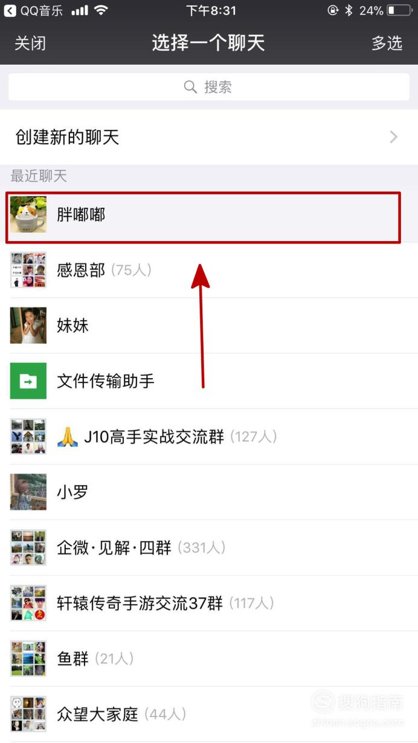Tap the 感恩部 group avatar

(x=28, y=270)
